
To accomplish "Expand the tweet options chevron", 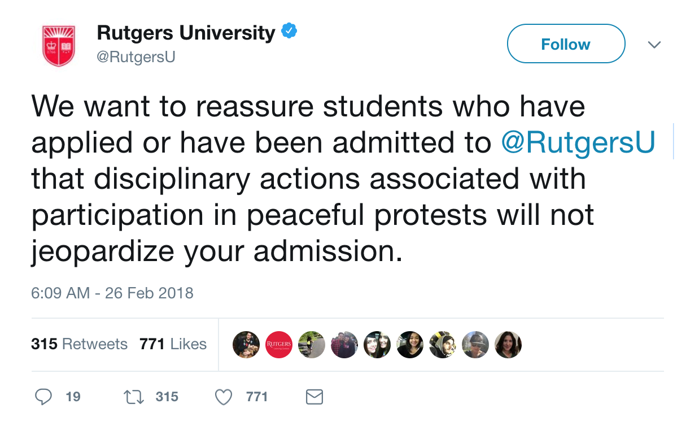I will click(x=654, y=45).
